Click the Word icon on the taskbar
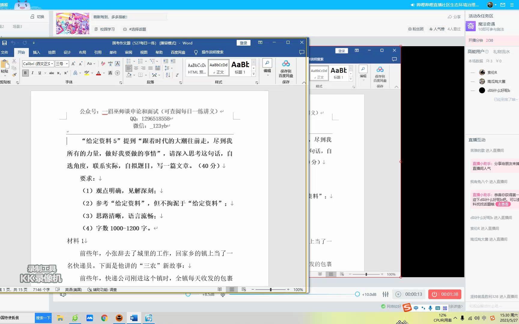 coord(134,318)
